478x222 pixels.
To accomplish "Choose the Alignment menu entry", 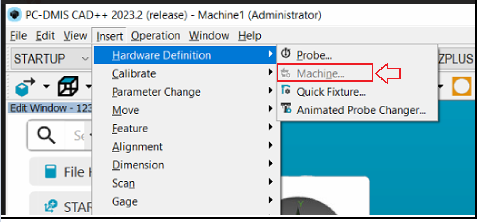I will [137, 147].
